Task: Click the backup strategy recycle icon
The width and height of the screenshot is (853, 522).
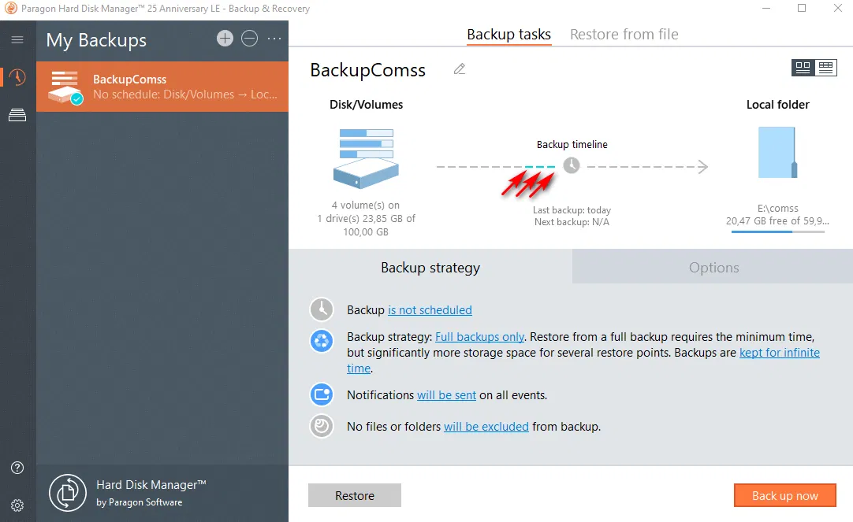Action: point(322,341)
